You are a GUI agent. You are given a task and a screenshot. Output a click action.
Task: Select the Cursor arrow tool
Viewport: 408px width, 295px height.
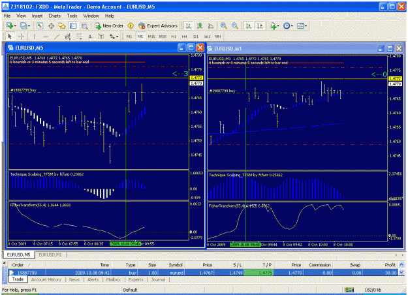coord(10,37)
